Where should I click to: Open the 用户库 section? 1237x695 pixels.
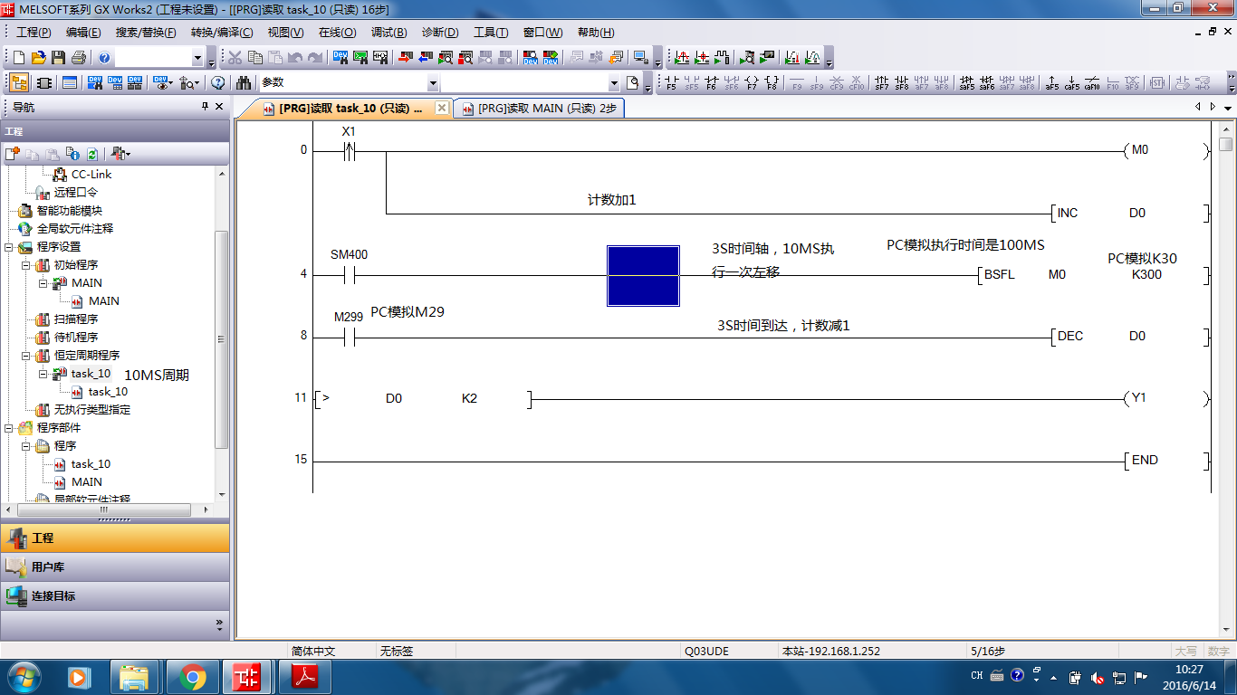(47, 567)
